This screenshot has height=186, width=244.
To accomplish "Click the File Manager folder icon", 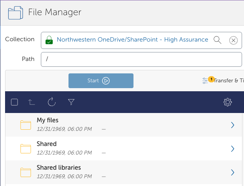I will 16,13.
